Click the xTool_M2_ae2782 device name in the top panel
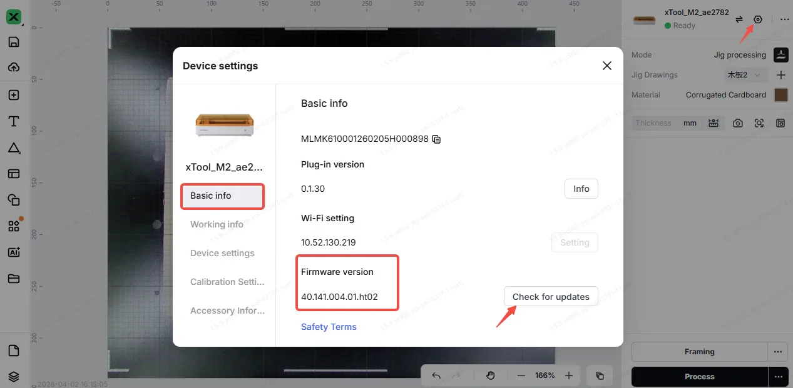This screenshot has height=388, width=793. point(697,12)
